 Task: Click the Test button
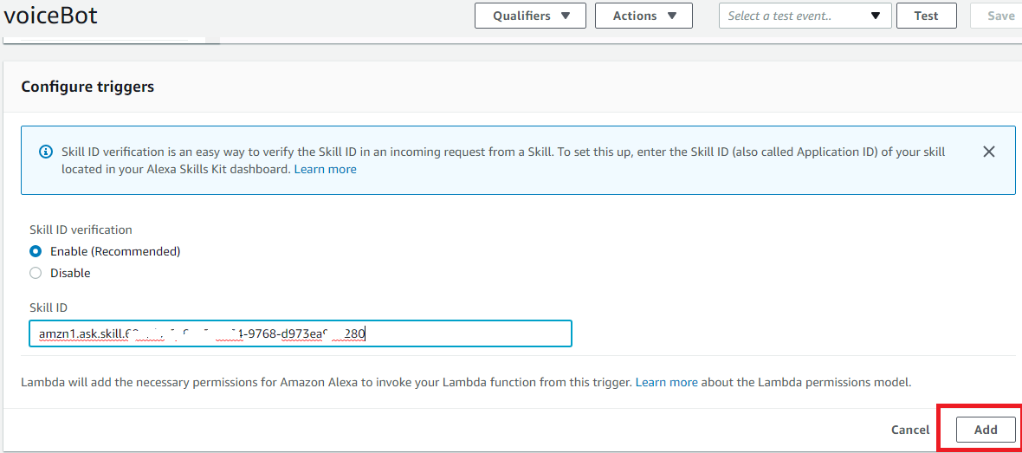pos(926,16)
